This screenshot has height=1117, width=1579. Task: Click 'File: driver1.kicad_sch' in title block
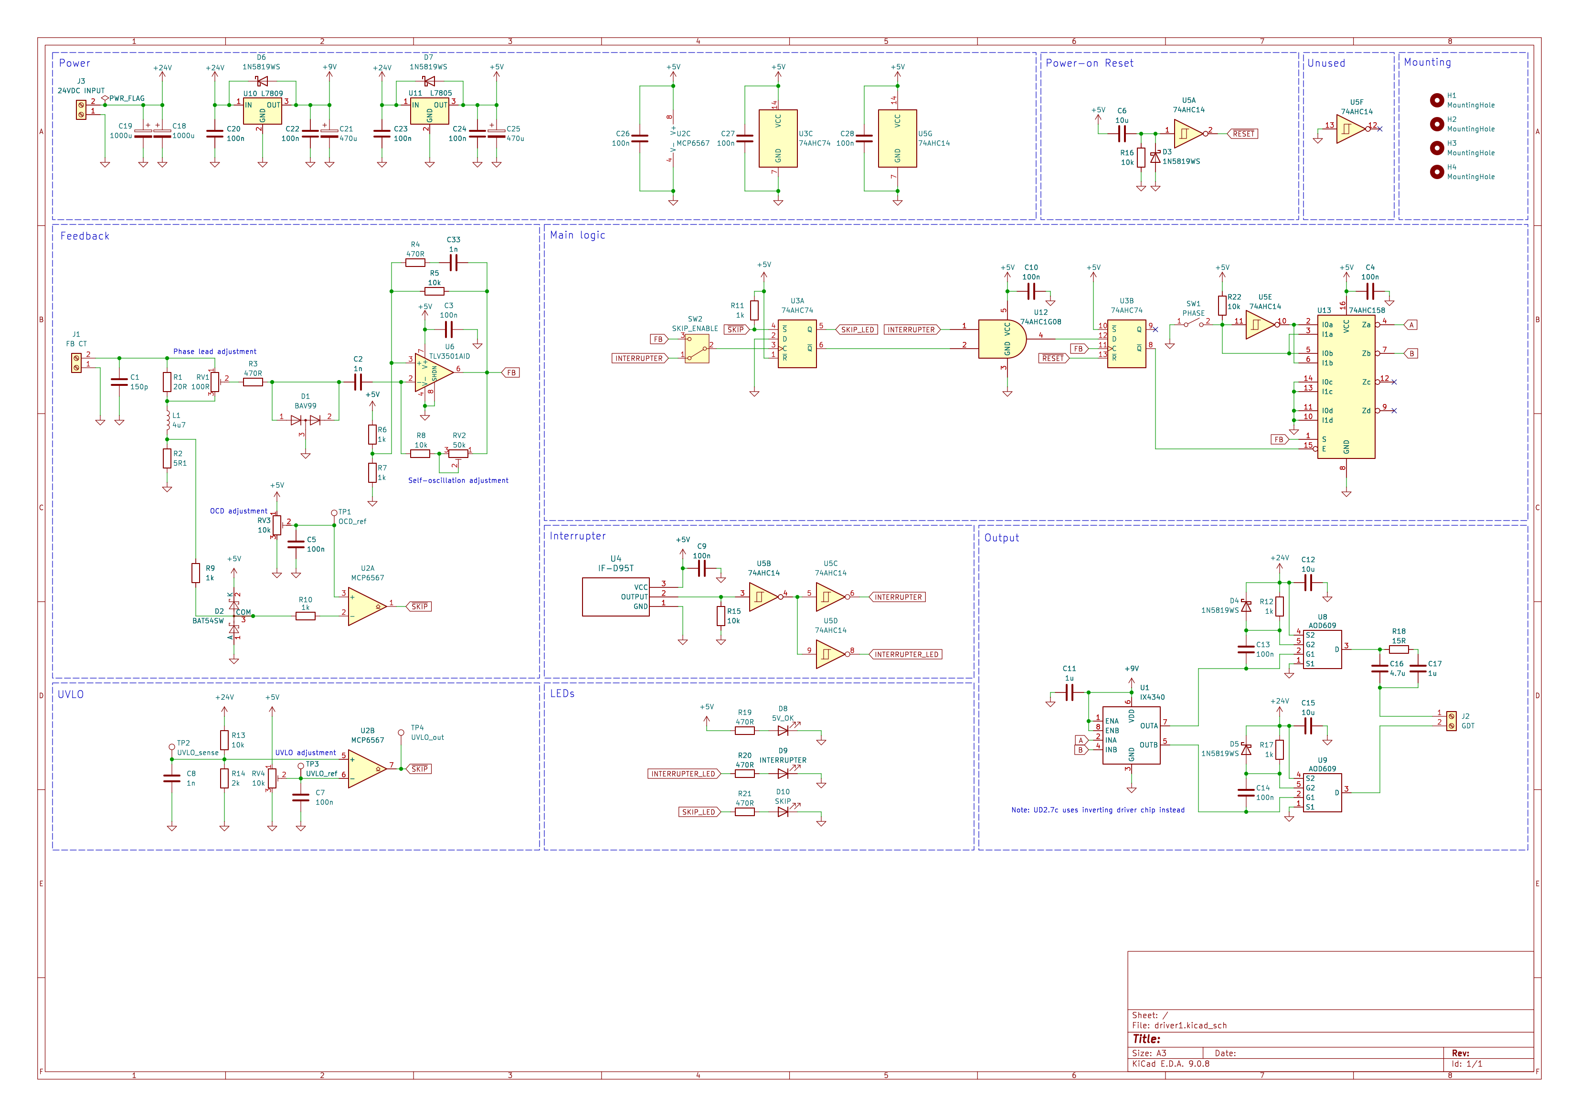click(x=1179, y=1025)
